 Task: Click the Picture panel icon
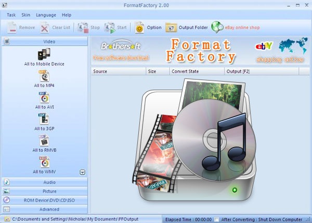click(7, 191)
